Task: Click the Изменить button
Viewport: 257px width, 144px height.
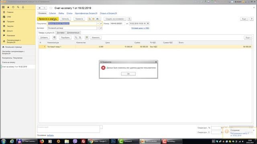Action: coord(96,38)
